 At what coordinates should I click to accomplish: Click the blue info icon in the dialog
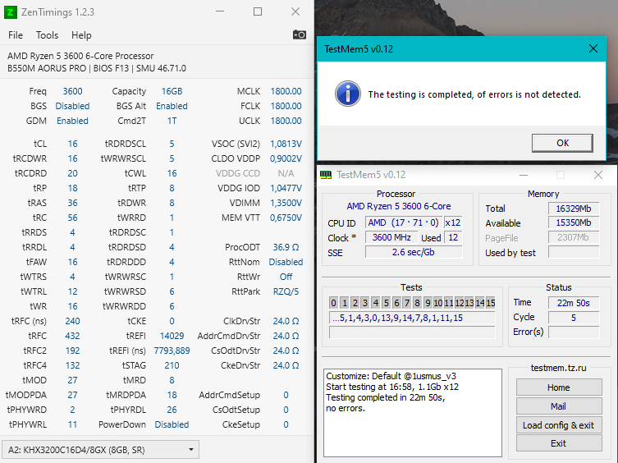tap(348, 94)
